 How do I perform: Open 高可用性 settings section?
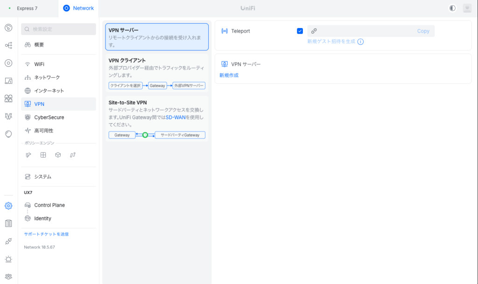58,131
